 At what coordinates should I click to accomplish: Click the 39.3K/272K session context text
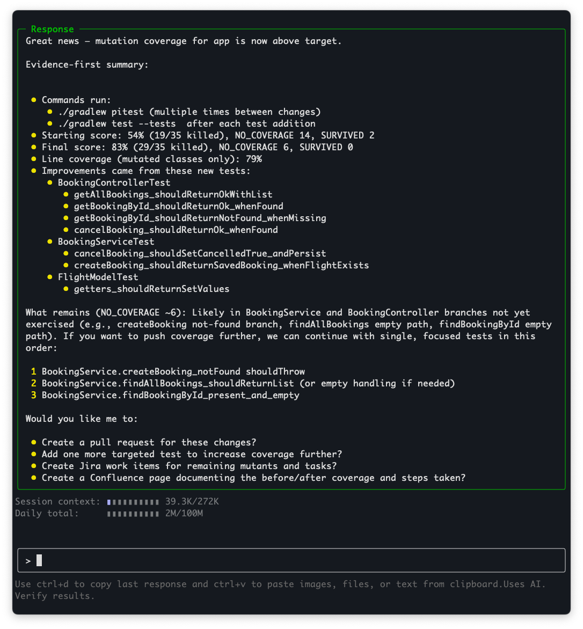click(x=192, y=502)
